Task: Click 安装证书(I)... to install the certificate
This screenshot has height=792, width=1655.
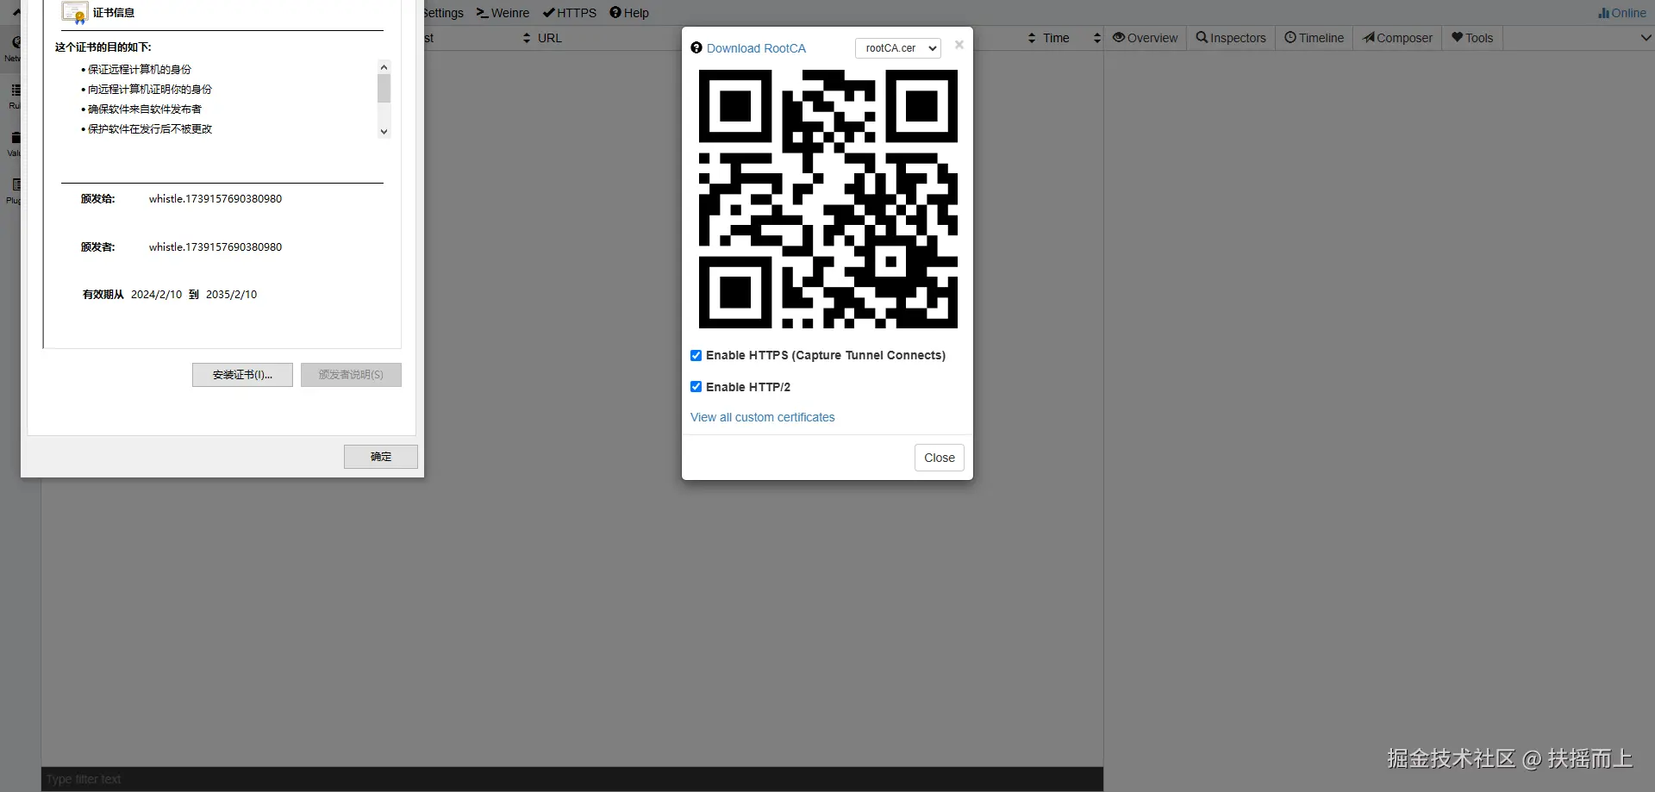Action: [242, 375]
